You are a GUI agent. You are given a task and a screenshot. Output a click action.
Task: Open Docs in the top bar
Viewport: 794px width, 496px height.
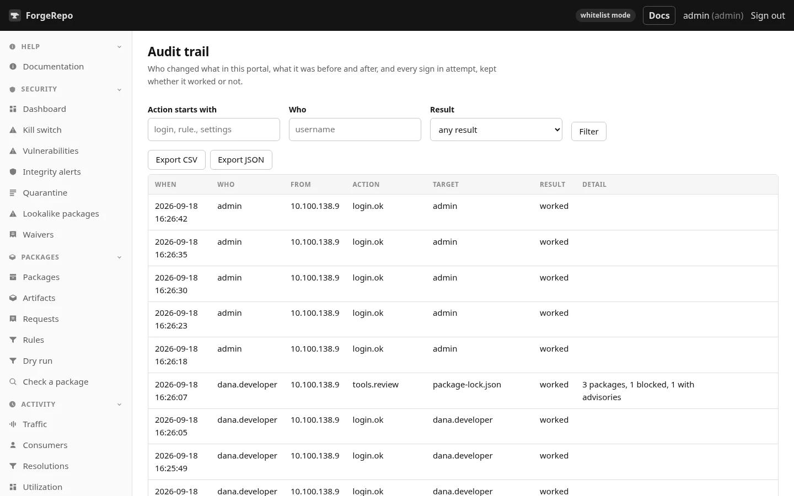pos(659,15)
